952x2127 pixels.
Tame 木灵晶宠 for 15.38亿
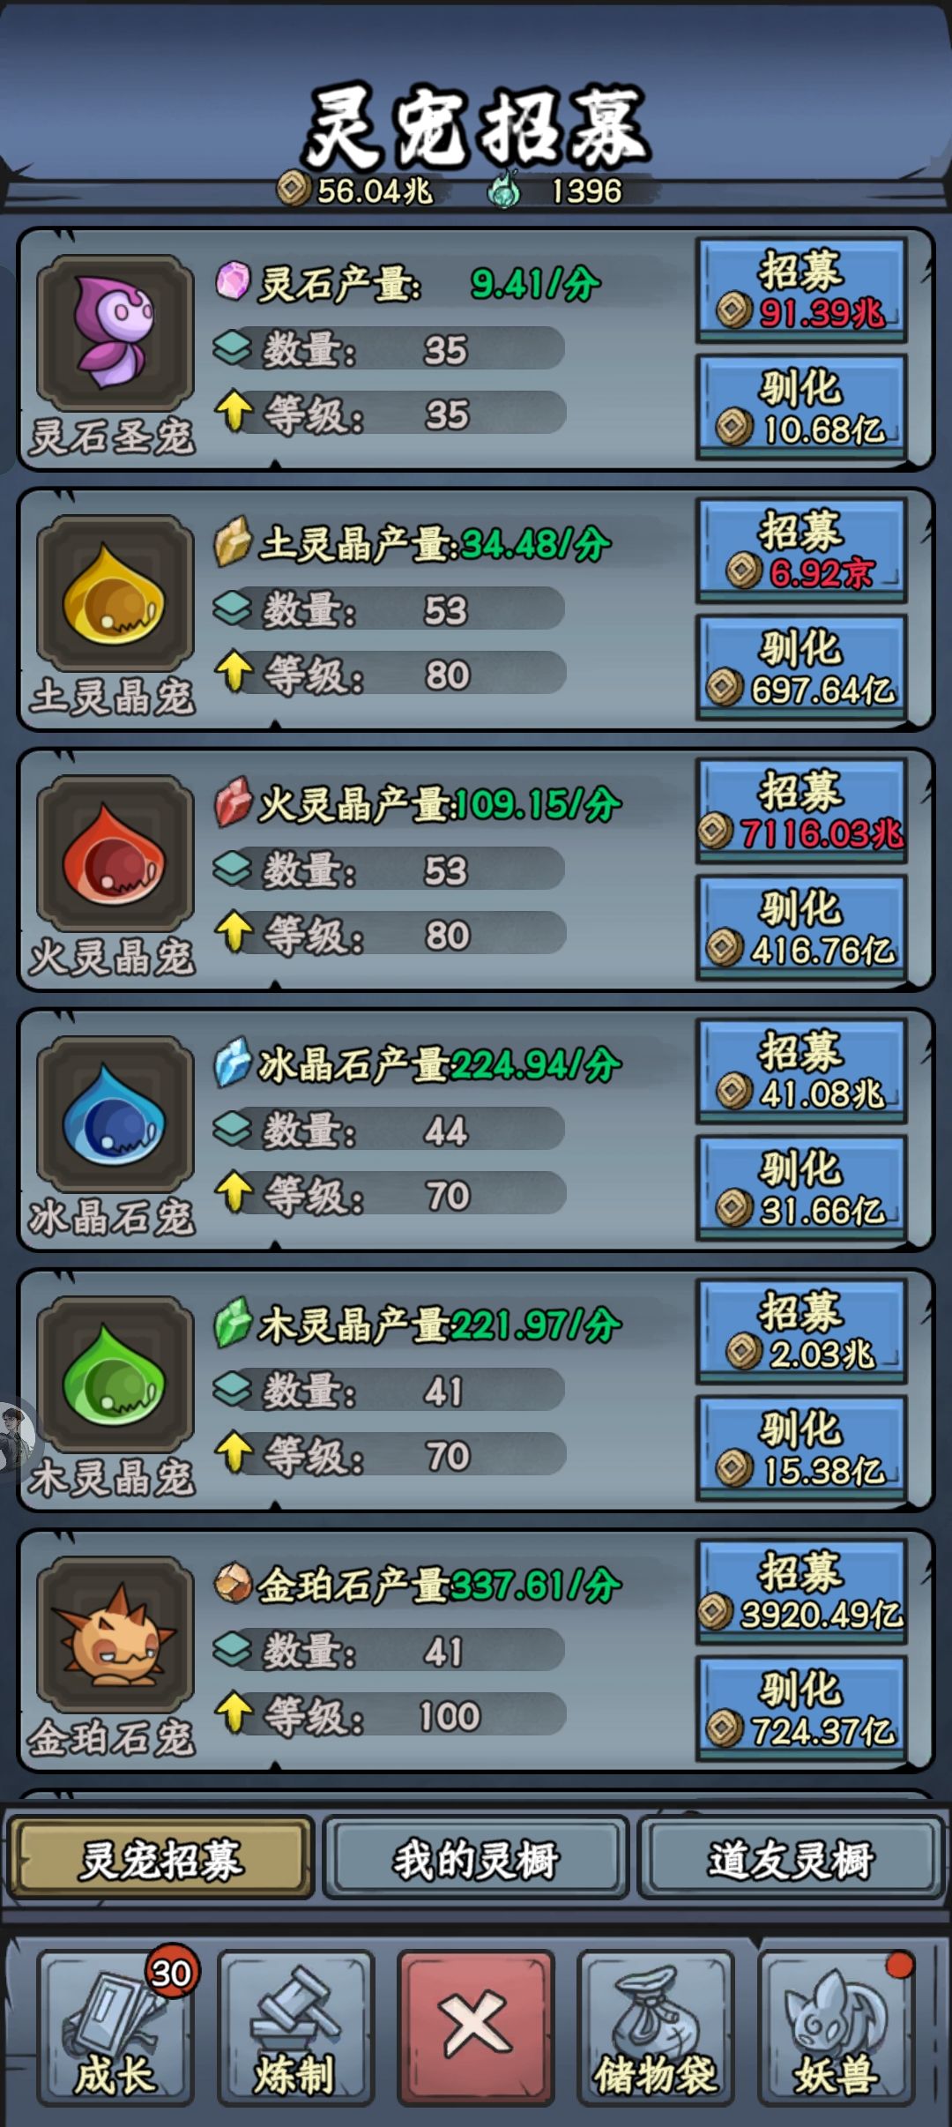(801, 1448)
